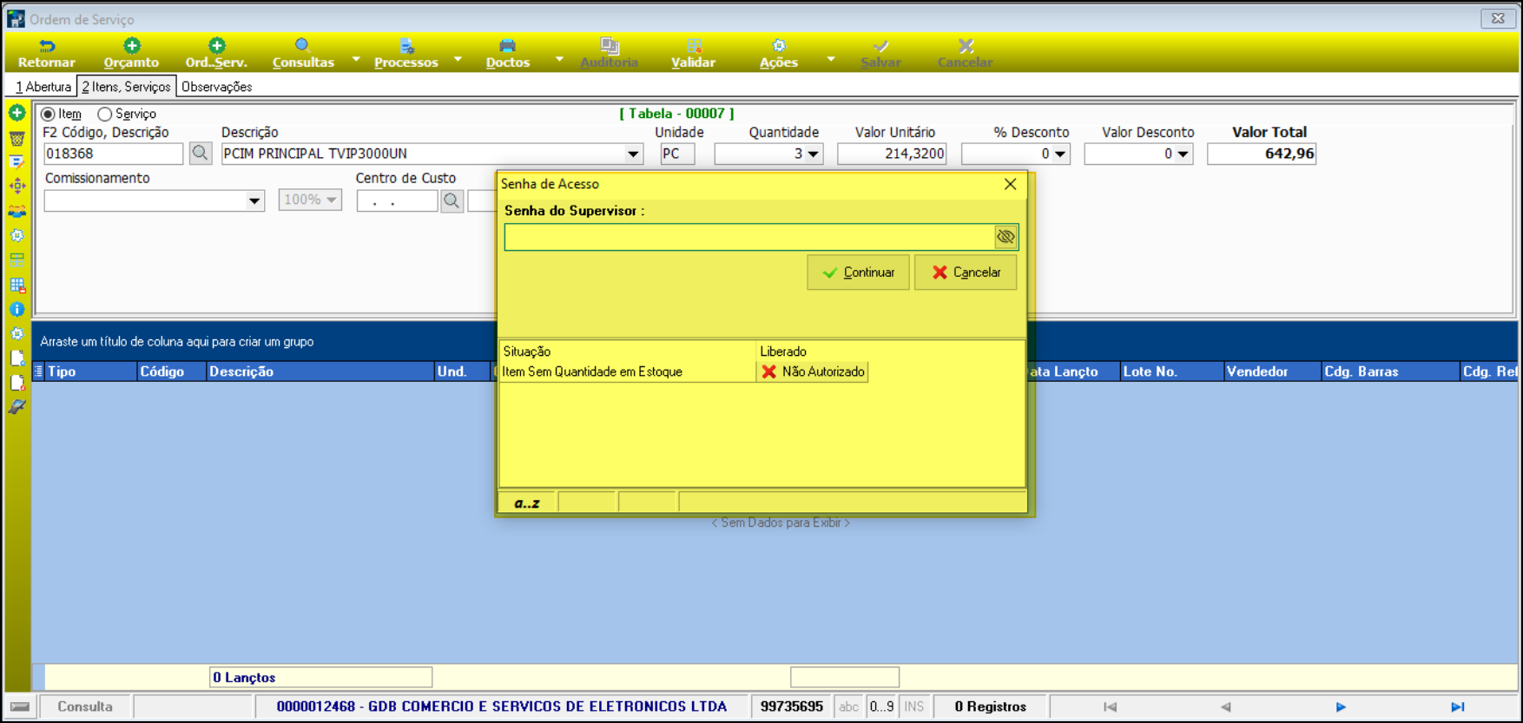Open the Quantidade dropdown arrow
1523x723 pixels.
click(x=813, y=154)
